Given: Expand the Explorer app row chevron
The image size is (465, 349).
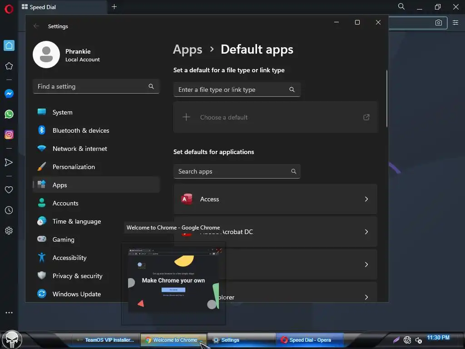Looking at the screenshot, I should point(366,297).
